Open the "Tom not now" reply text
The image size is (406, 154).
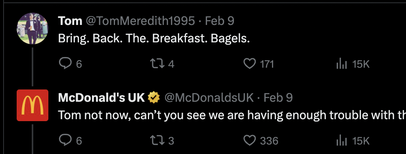pos(232,115)
